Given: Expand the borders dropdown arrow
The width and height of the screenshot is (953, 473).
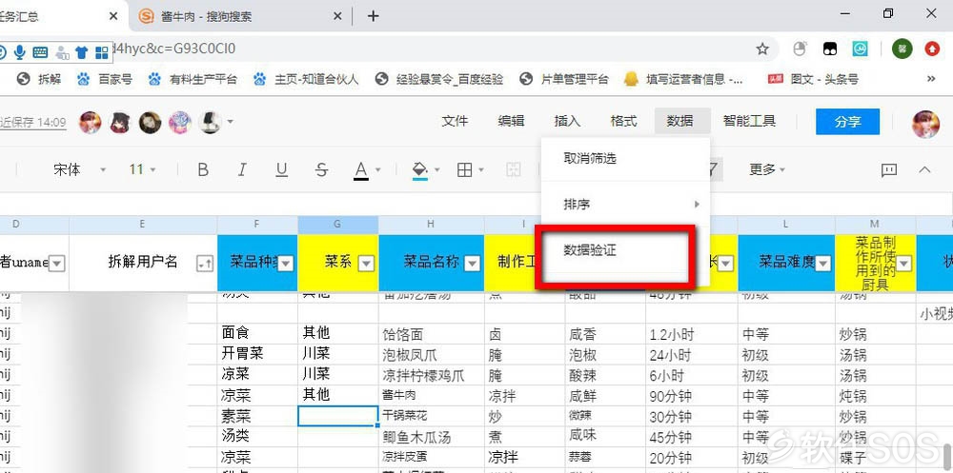Looking at the screenshot, I should pos(480,170).
